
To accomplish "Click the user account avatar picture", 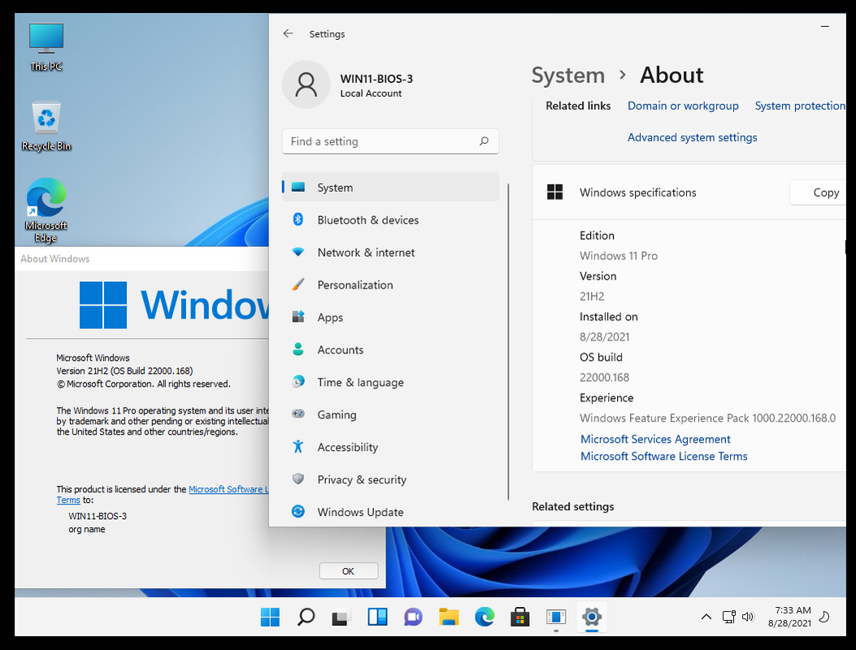I will pos(306,84).
